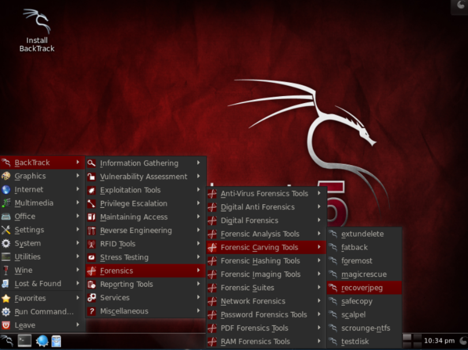
Task: Select Password Forensics Tools entry
Action: [x=266, y=314]
